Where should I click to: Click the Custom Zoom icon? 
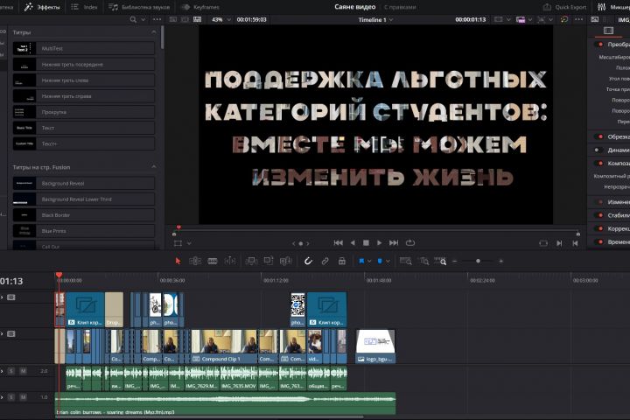tap(440, 262)
